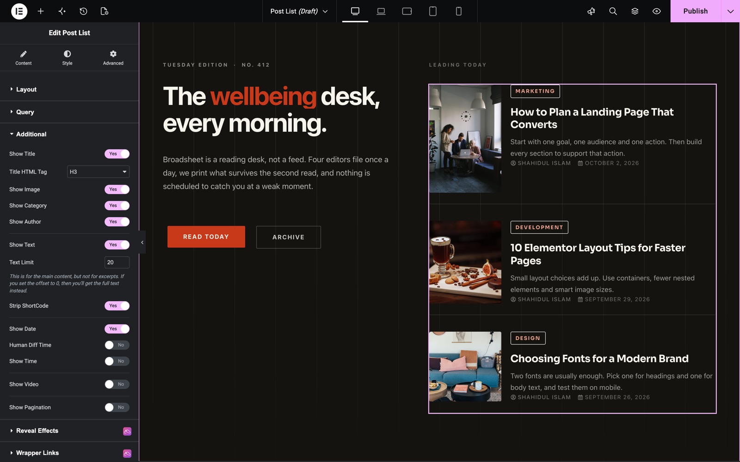Turn off the Show Title toggle

117,154
